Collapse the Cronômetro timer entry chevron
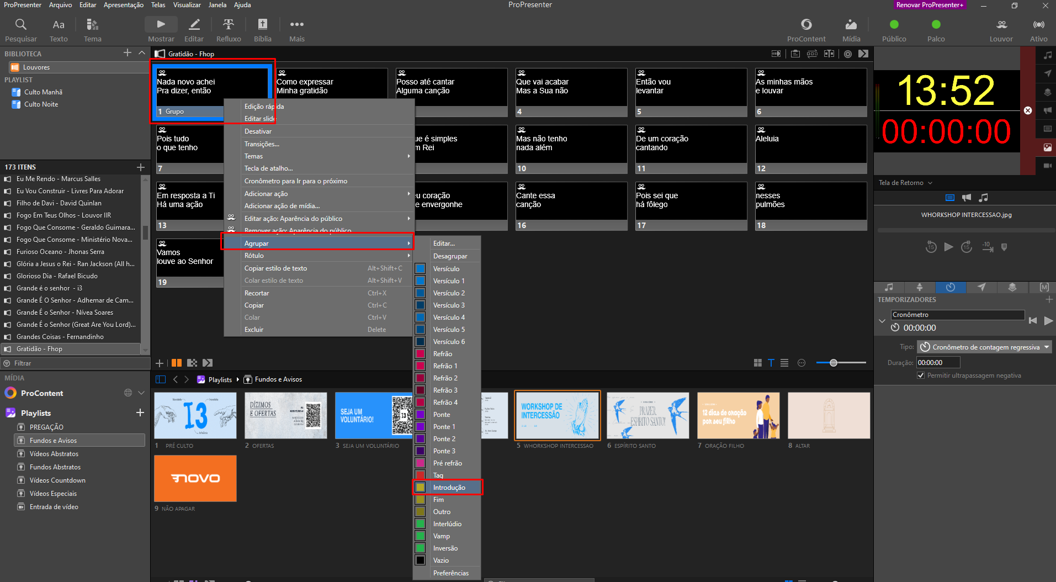 coord(882,321)
